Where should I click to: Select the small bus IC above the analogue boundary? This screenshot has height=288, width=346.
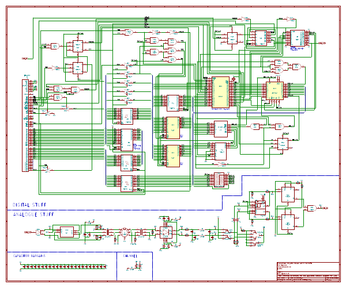[x=219, y=179]
